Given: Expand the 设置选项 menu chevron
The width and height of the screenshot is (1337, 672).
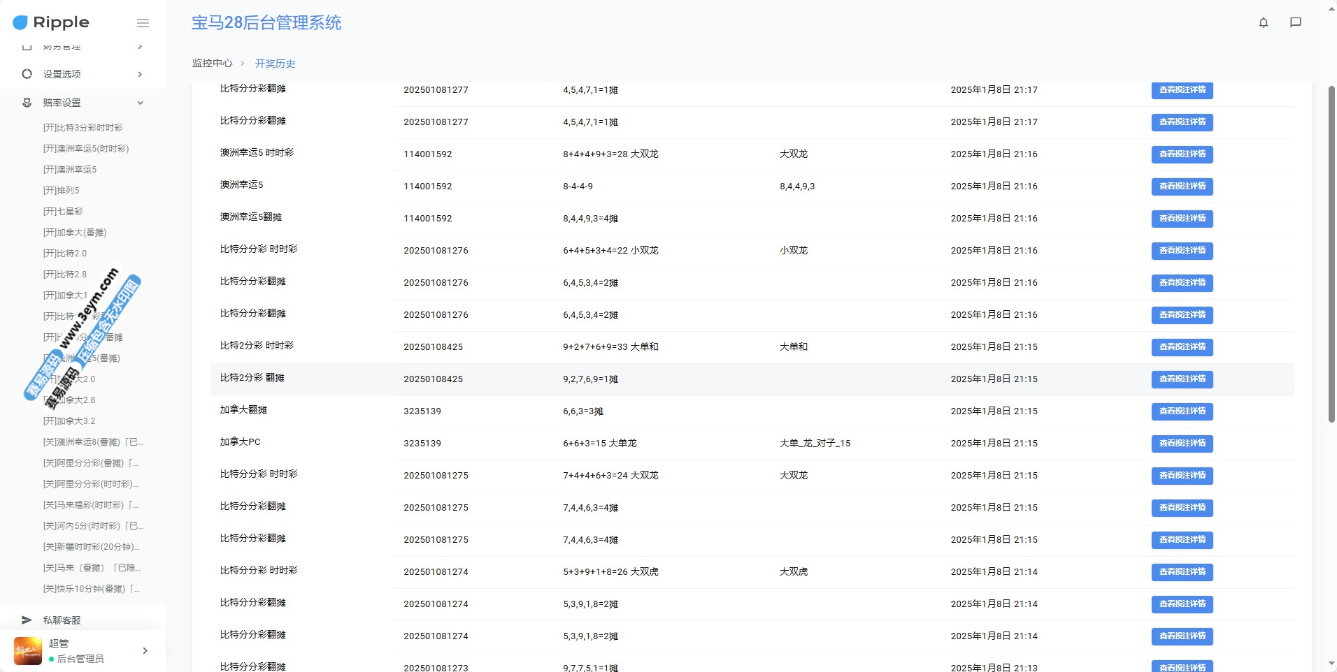Looking at the screenshot, I should 140,74.
